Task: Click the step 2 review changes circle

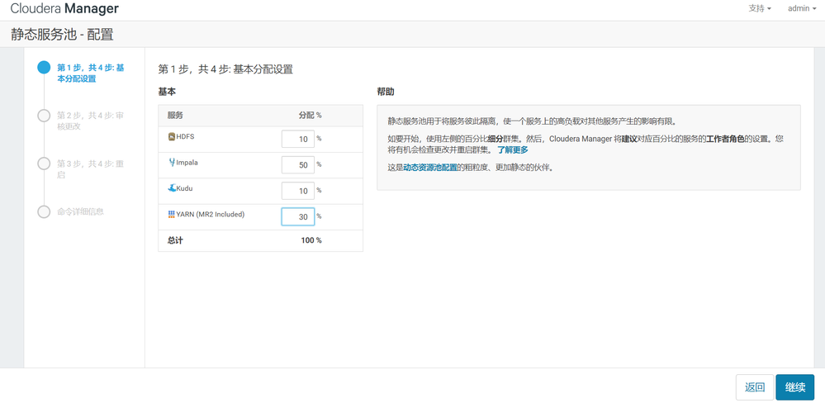Action: [x=44, y=116]
